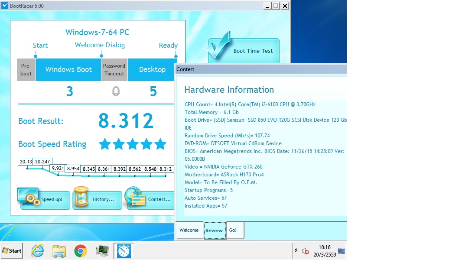Maximize the BootRacer window

[x=276, y=6]
